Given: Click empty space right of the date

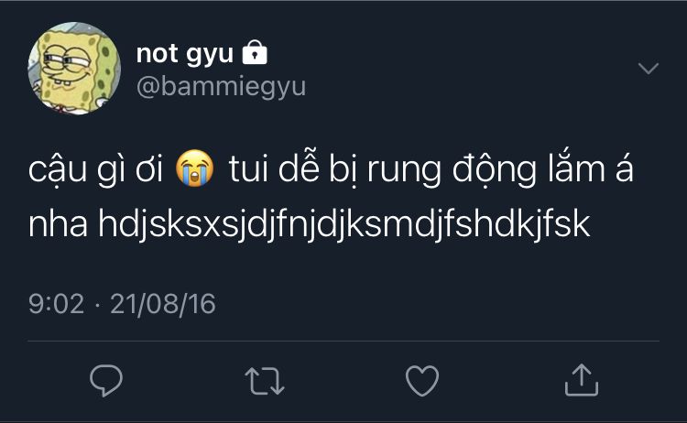Looking at the screenshot, I should (412, 304).
